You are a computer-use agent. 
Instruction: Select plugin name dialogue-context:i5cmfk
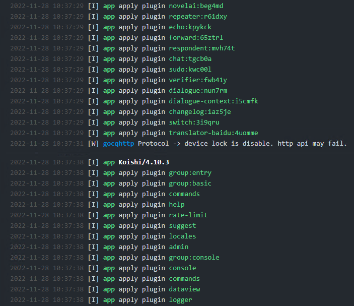(214, 101)
